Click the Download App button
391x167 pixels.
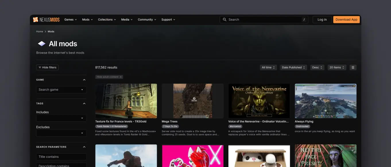(x=347, y=20)
